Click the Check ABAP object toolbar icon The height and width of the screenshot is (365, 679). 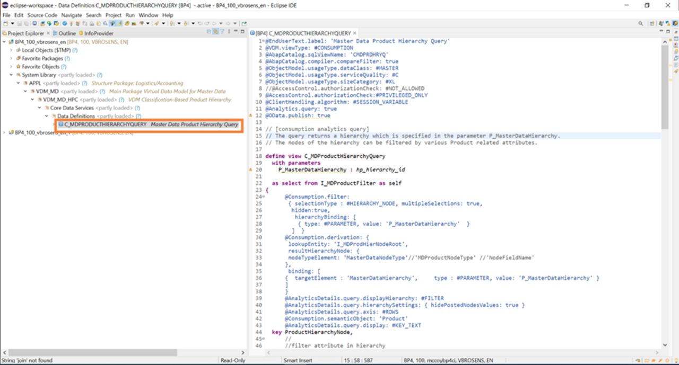pos(64,23)
